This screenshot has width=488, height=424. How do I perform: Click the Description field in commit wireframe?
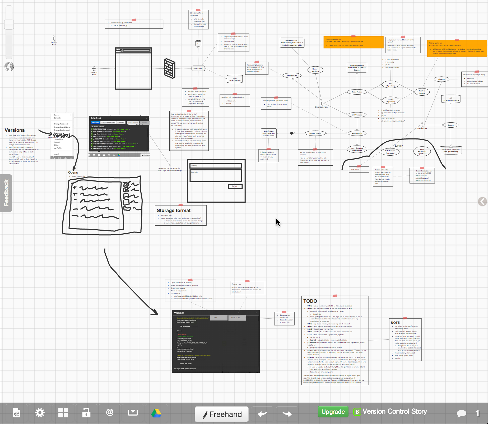pos(216,176)
